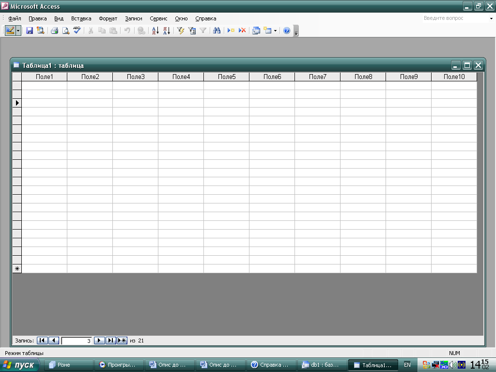
Task: Save the table with the floppy disk icon
Action: (30, 31)
